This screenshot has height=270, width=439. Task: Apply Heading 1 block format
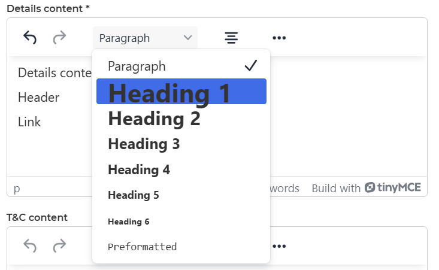click(181, 92)
